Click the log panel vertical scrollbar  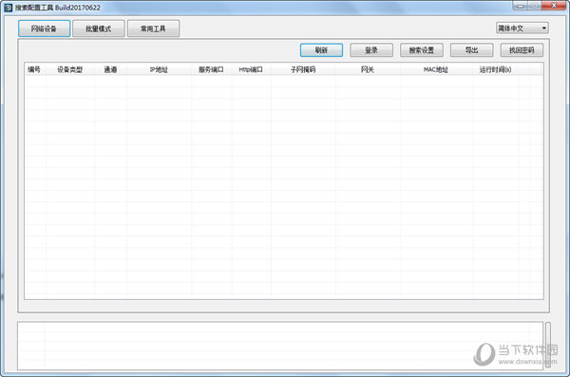click(547, 345)
